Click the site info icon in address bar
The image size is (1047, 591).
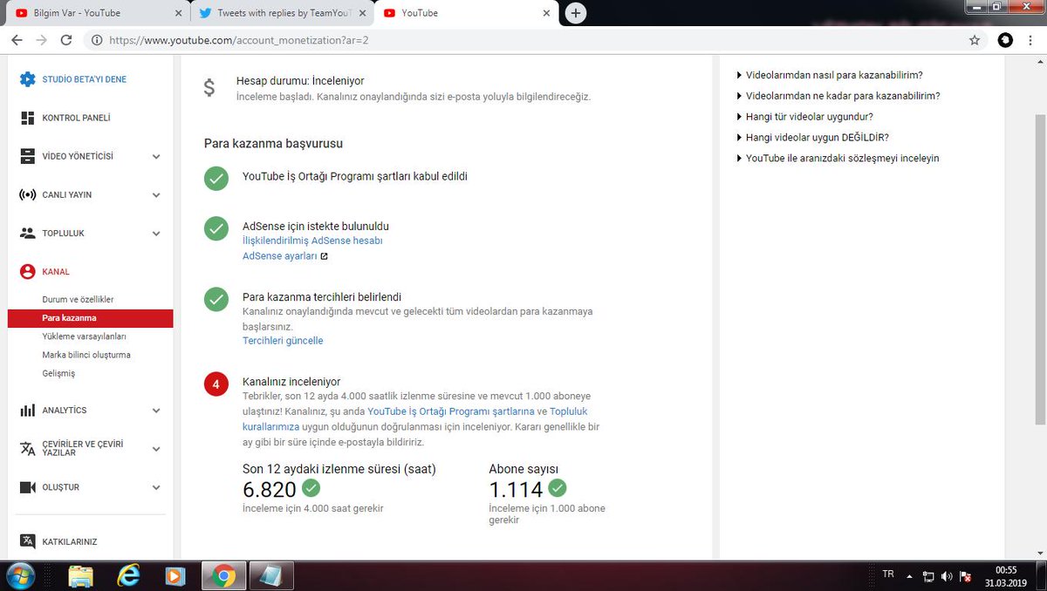pos(96,40)
